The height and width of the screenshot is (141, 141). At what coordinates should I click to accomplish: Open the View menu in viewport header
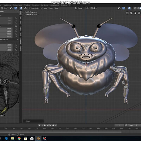pyautogui.click(x=45, y=8)
